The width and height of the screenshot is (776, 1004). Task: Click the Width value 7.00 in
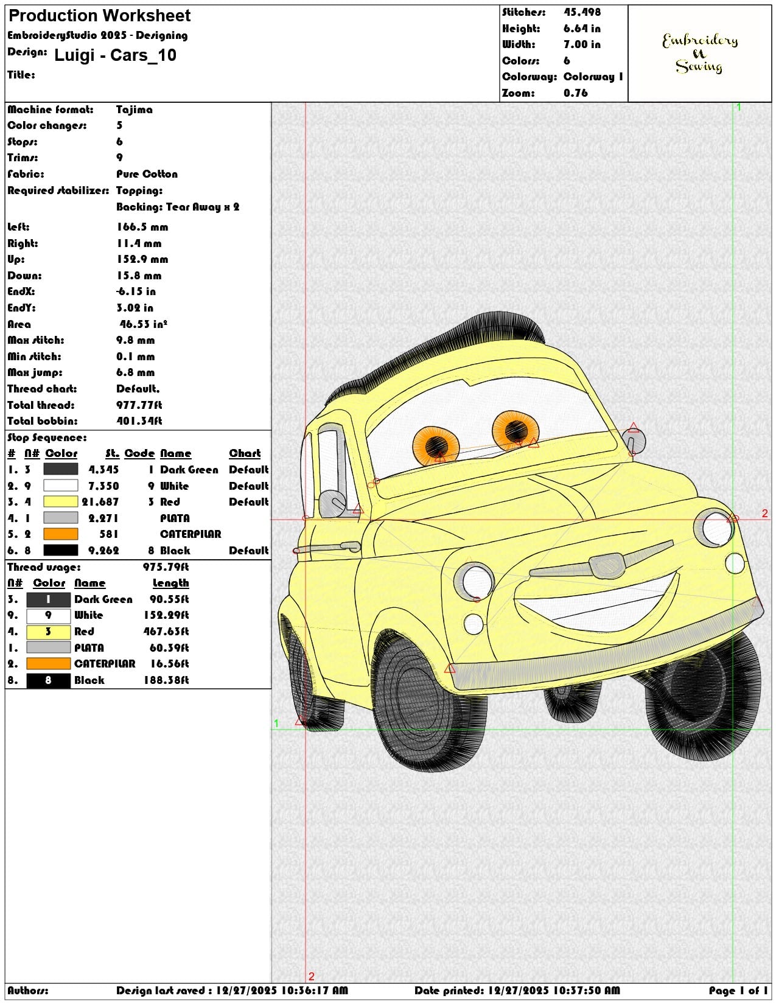[x=582, y=44]
